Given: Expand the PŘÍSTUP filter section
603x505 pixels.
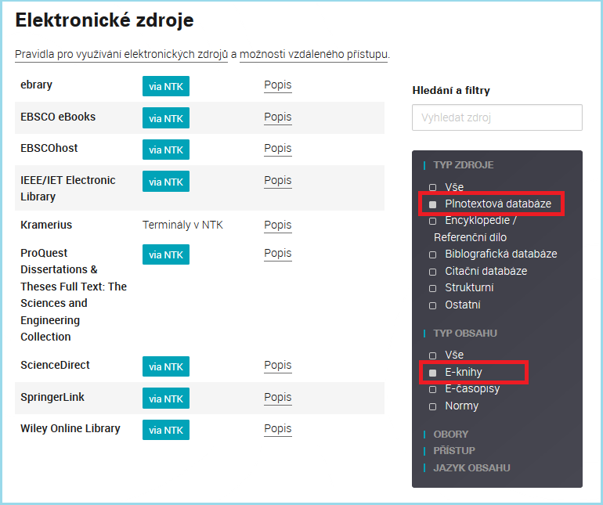Looking at the screenshot, I should tap(453, 451).
